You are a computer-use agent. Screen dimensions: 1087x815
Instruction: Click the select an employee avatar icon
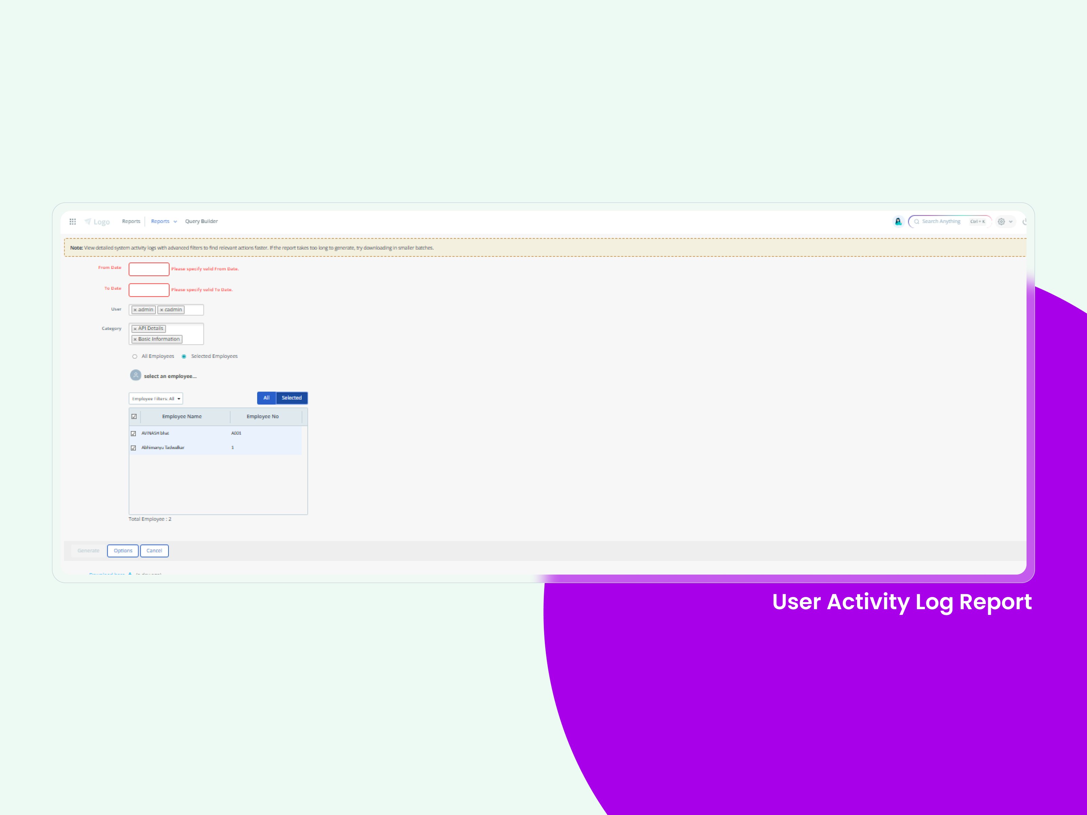(136, 375)
